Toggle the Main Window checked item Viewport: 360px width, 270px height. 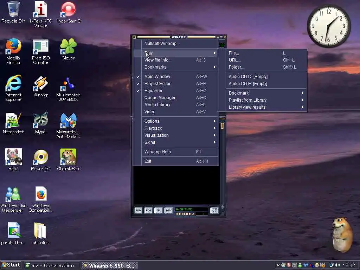point(176,76)
